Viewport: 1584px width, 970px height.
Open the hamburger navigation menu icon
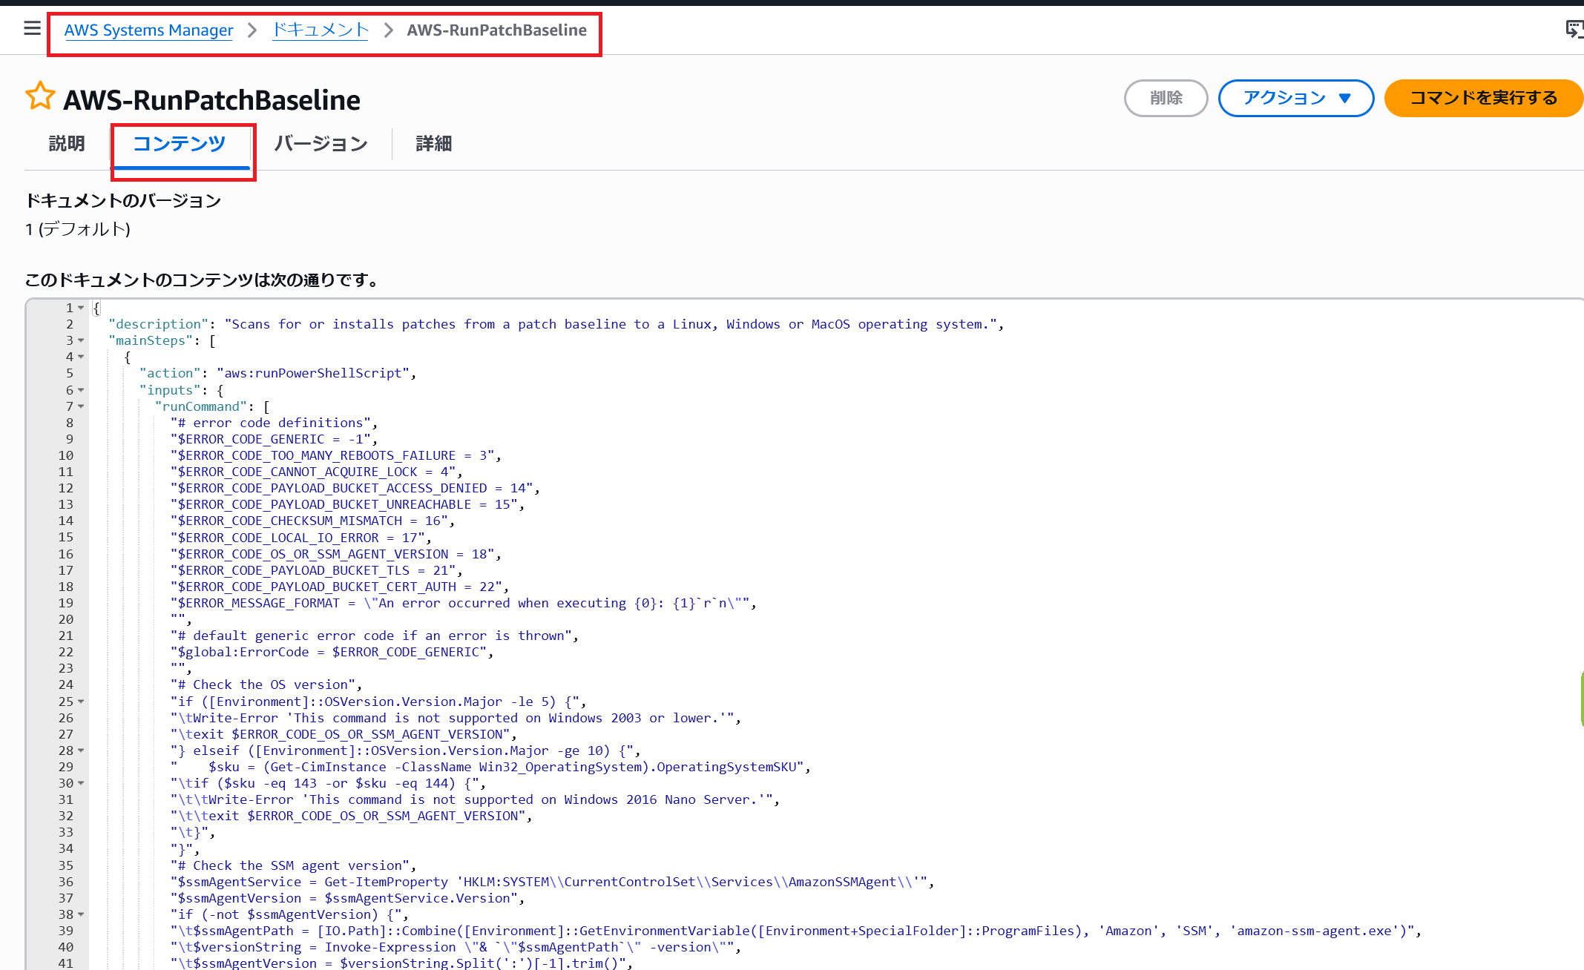[x=32, y=29]
